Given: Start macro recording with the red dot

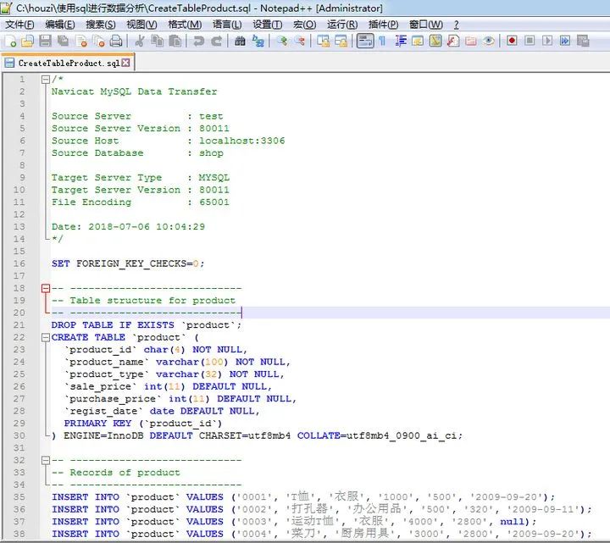Looking at the screenshot, I should (x=512, y=41).
